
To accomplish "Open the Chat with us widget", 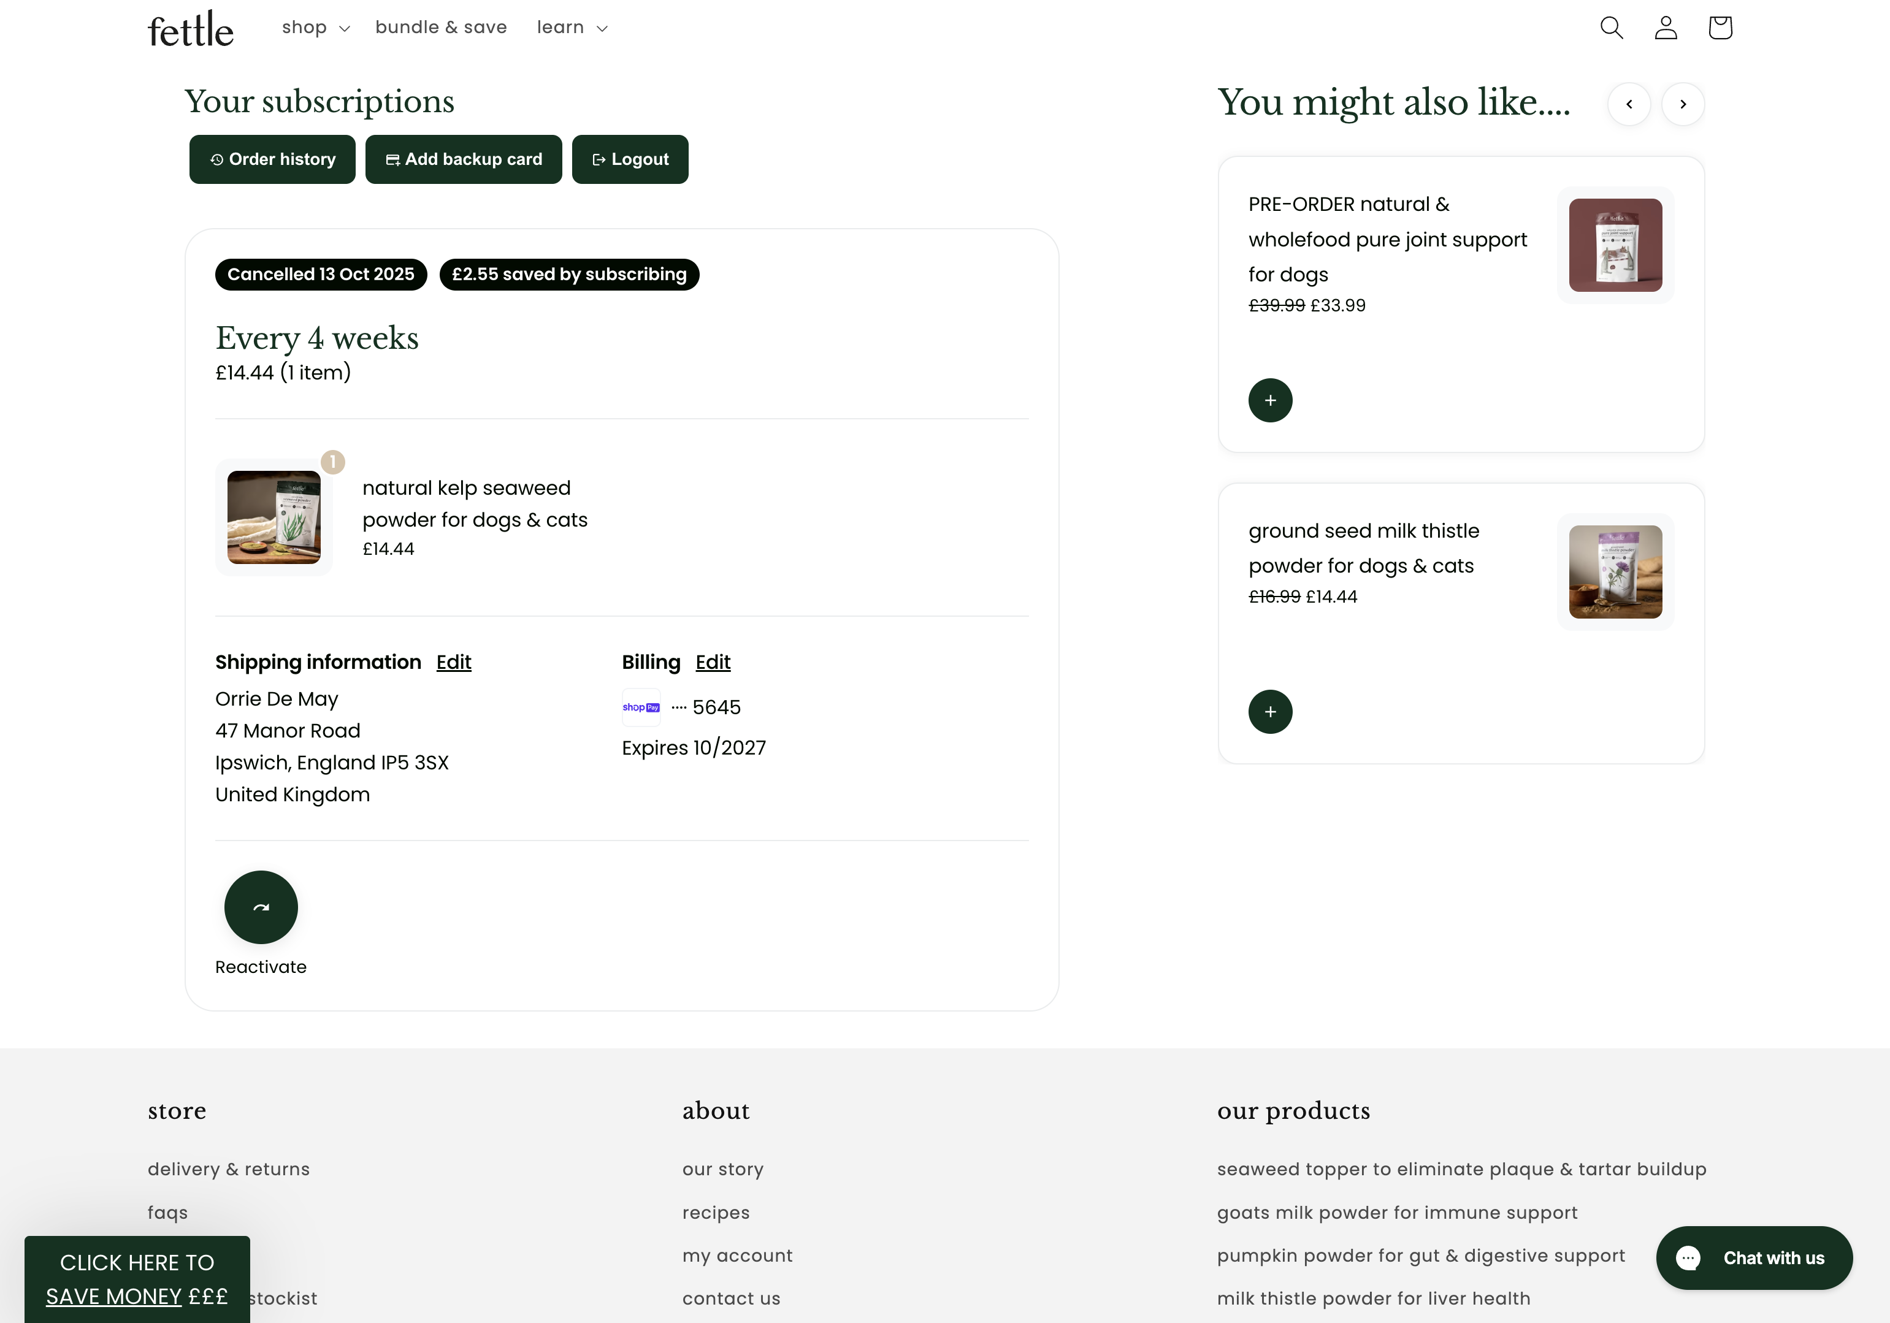I will 1754,1257.
